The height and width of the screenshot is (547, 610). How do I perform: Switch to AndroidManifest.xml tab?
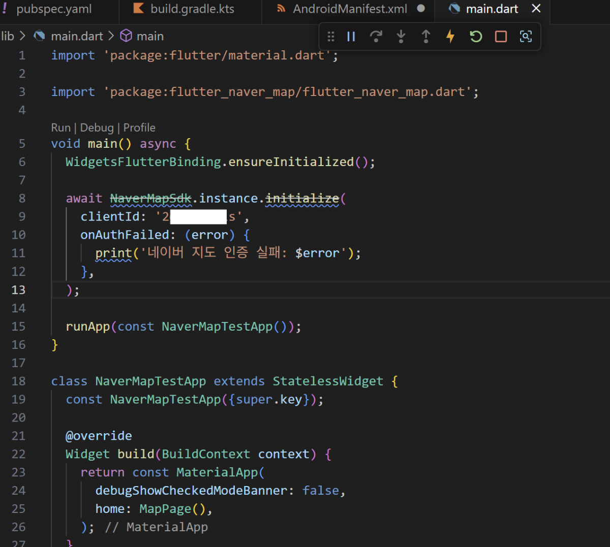click(x=350, y=9)
